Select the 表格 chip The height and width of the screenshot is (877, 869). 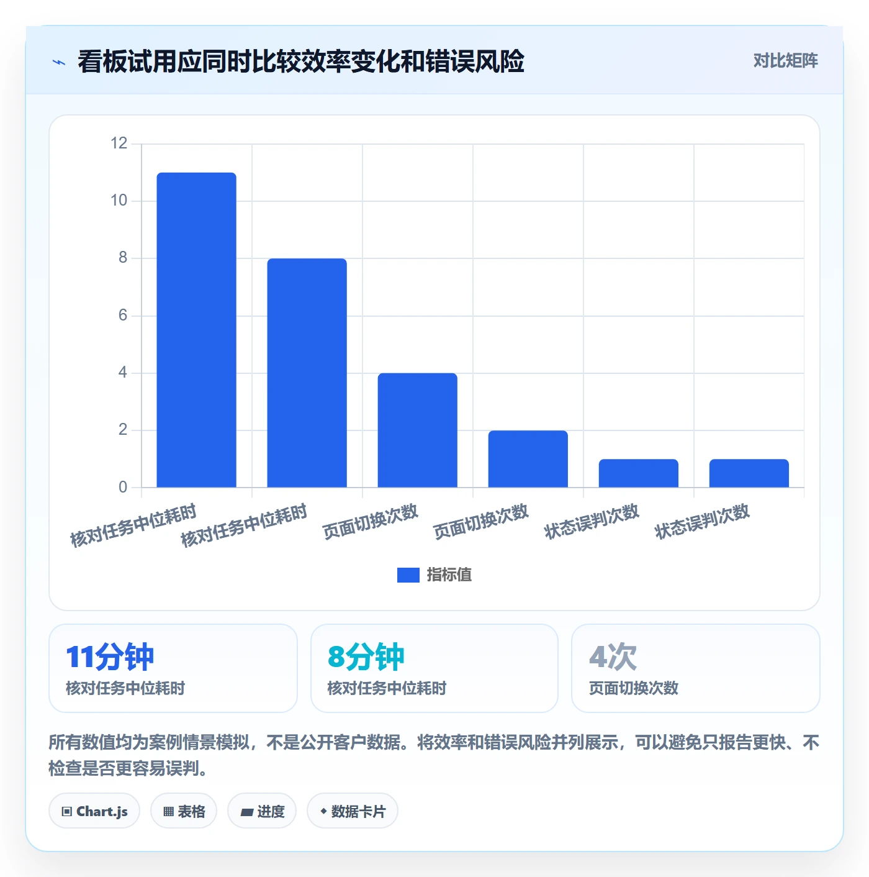[x=184, y=811]
